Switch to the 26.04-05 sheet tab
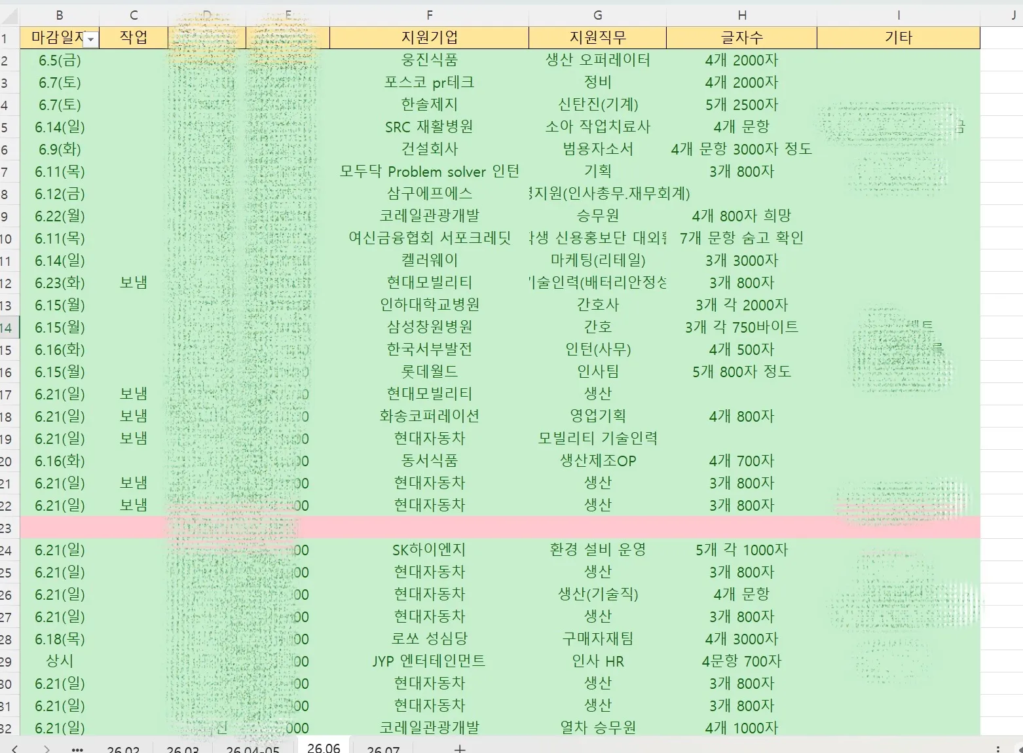This screenshot has height=753, width=1023. tap(253, 748)
